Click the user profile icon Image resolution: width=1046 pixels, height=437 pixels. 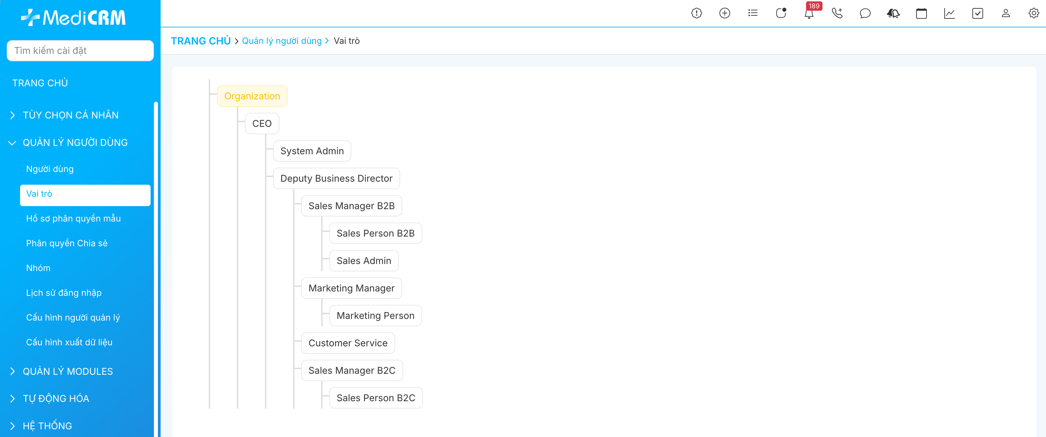tap(1006, 13)
